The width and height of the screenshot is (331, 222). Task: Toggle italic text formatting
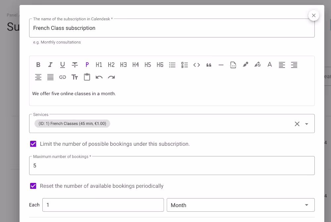point(50,65)
